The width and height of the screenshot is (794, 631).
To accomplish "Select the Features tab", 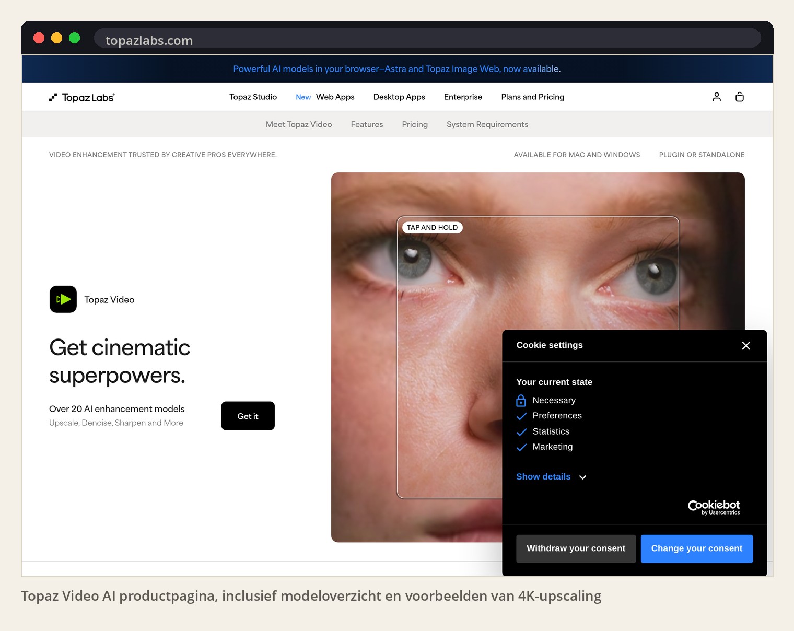I will coord(367,124).
